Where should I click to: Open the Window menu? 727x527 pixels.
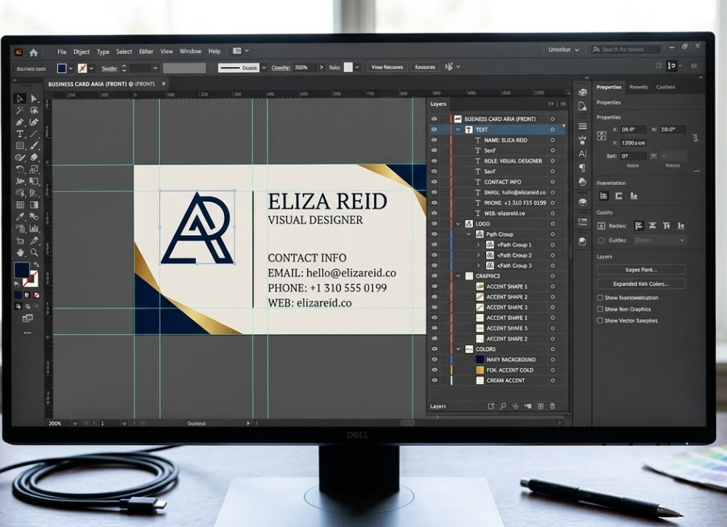[x=190, y=52]
